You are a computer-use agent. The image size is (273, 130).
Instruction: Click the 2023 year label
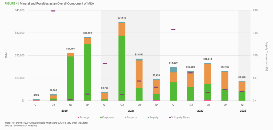pos(243,111)
